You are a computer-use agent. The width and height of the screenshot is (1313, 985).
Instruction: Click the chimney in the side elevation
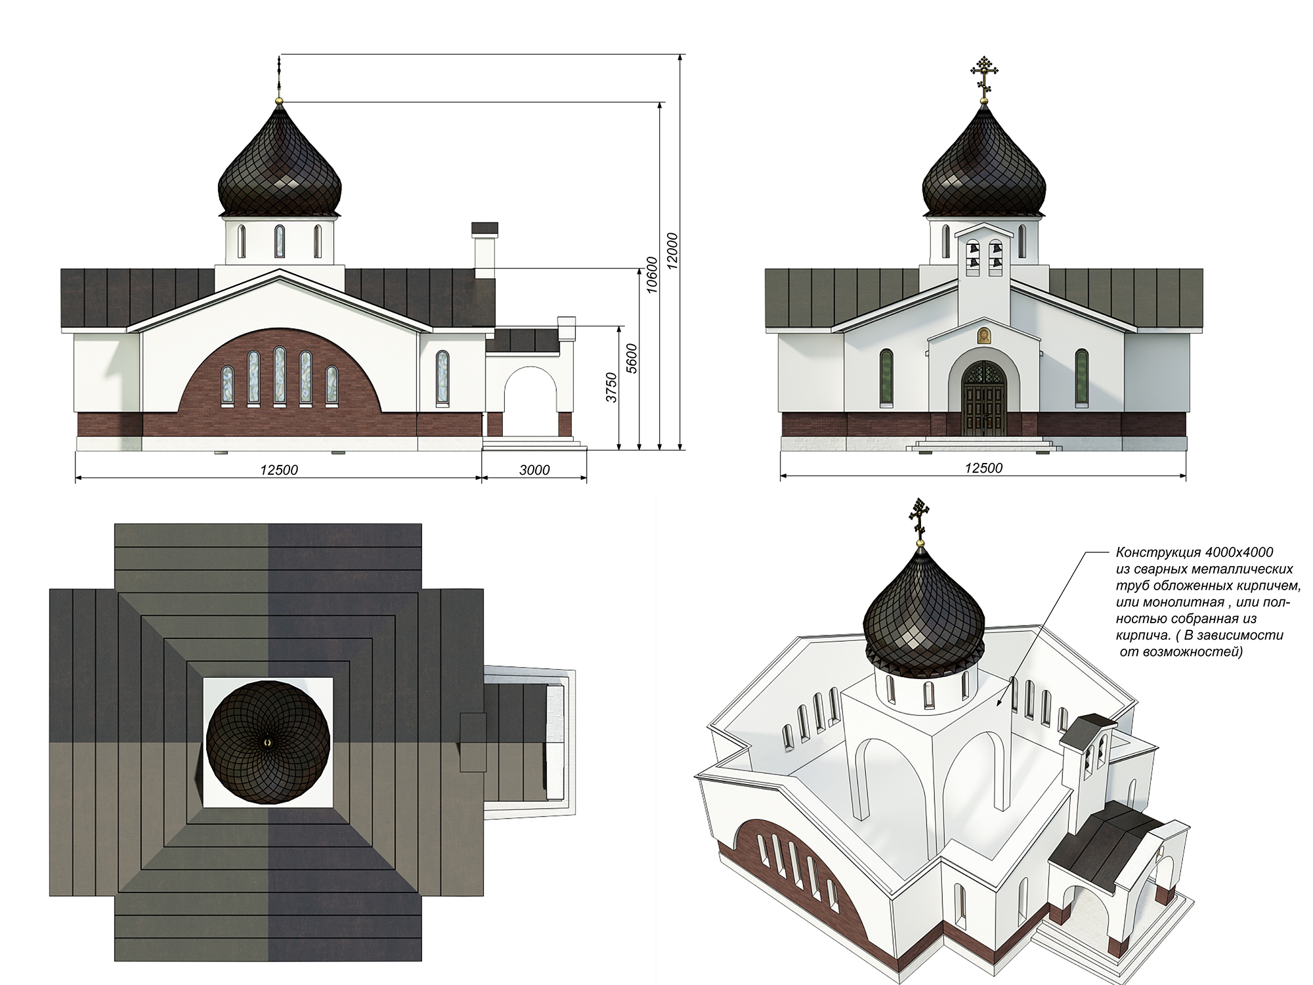485,250
